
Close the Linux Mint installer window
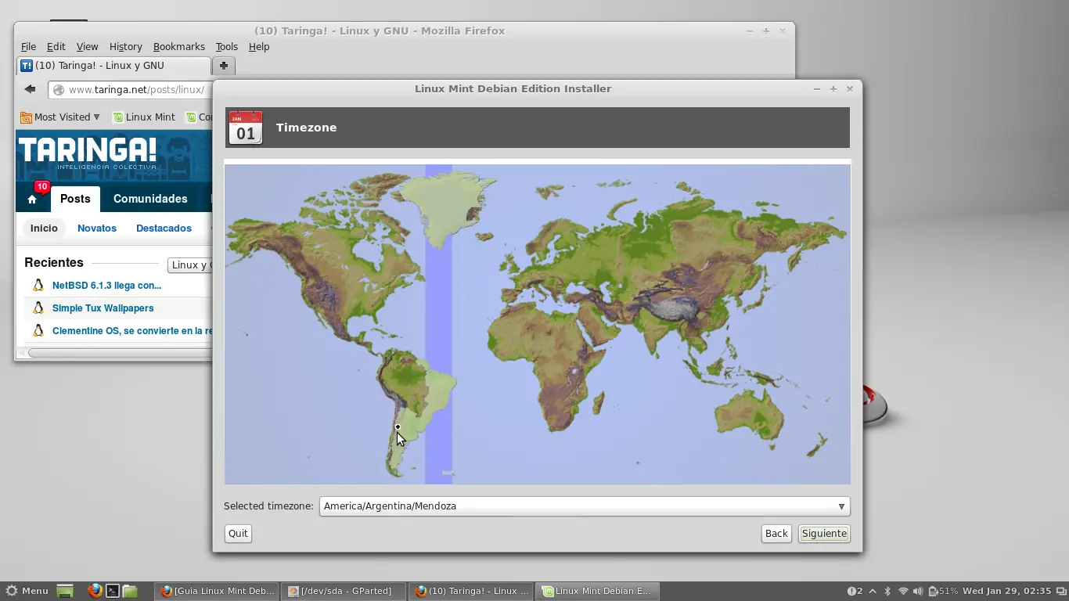tap(850, 89)
